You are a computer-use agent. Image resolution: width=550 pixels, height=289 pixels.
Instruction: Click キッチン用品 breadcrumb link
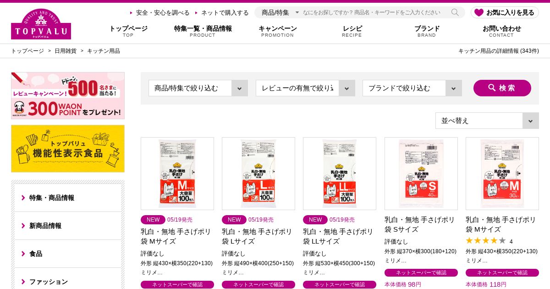tap(104, 51)
